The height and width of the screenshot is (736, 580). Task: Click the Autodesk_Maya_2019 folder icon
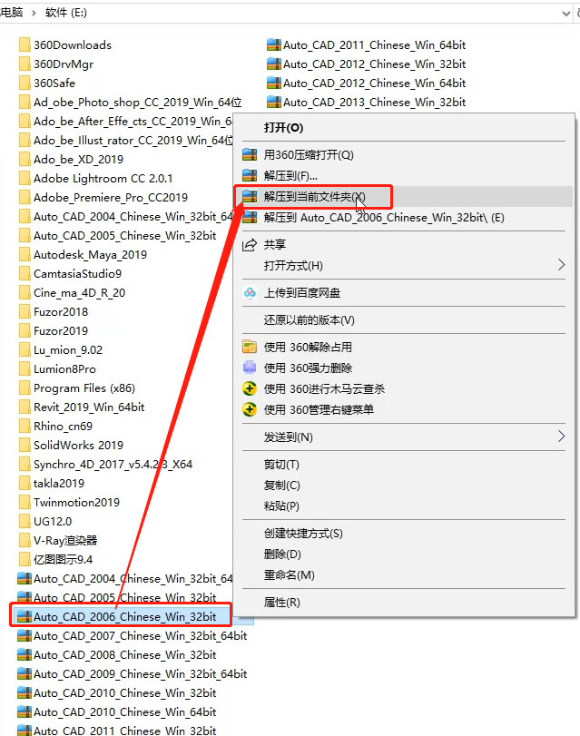pyautogui.click(x=25, y=254)
